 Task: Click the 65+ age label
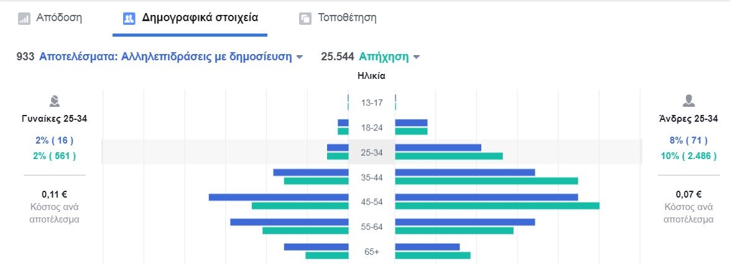(x=372, y=252)
